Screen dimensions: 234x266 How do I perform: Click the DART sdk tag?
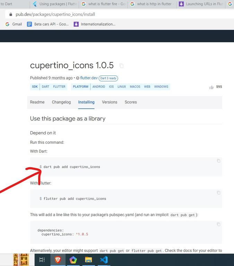click(x=45, y=87)
